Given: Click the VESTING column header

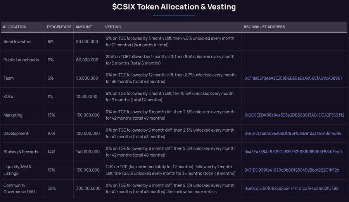Looking at the screenshot, I should pos(113,27).
